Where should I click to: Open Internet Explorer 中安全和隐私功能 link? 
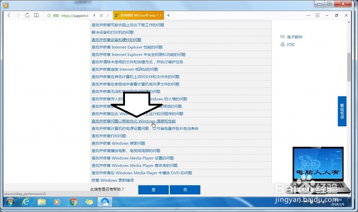(x=139, y=54)
